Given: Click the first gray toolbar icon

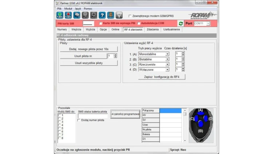Looking at the screenshot, I should click(85, 15).
